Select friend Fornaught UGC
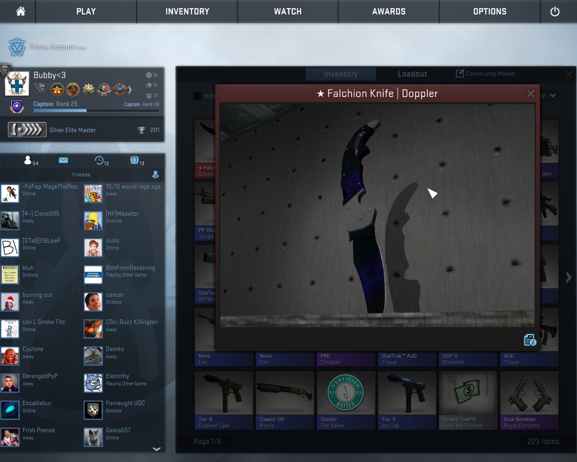 click(124, 410)
